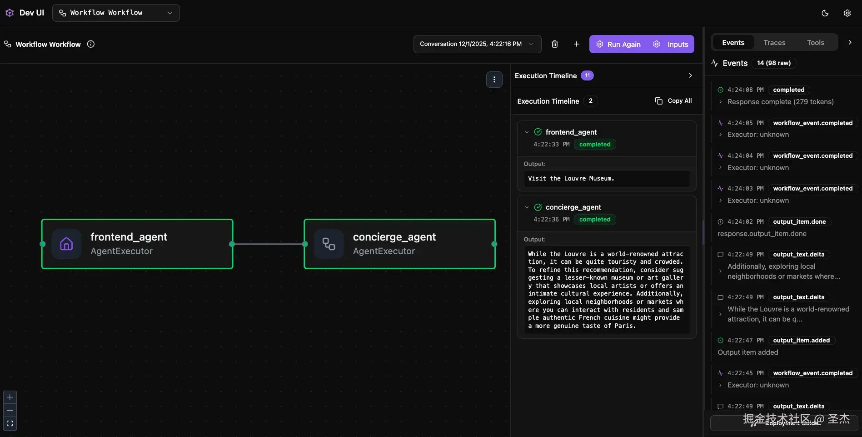Click the Dev UI logo icon
The image size is (862, 437).
(x=10, y=13)
